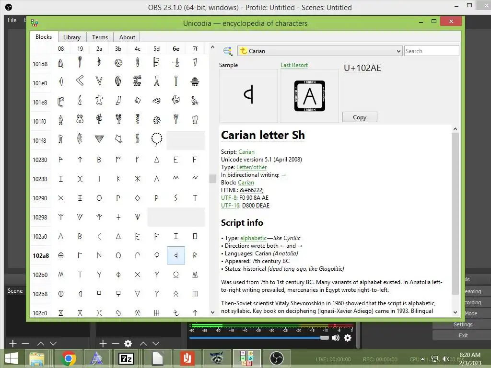Click the Carian letter A in row 102a0
Image resolution: width=491 pixels, height=368 pixels.
point(61,236)
